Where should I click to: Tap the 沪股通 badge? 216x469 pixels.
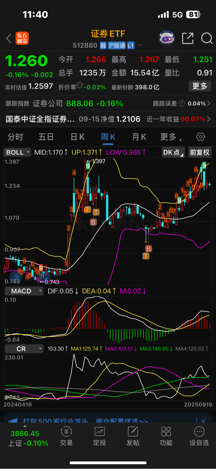pyautogui.click(x=117, y=45)
